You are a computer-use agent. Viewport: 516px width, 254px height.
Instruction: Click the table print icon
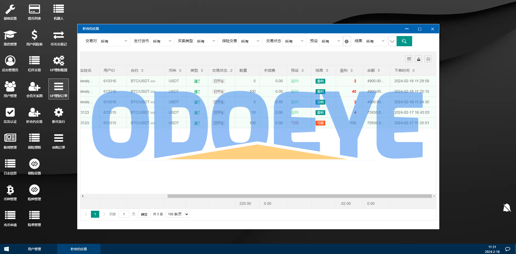(428, 59)
